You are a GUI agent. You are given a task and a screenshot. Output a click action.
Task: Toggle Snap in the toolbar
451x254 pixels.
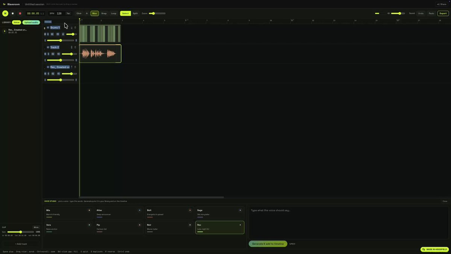104,13
